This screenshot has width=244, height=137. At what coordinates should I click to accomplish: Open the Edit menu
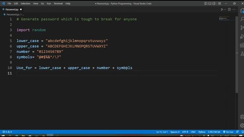coord(16,3)
